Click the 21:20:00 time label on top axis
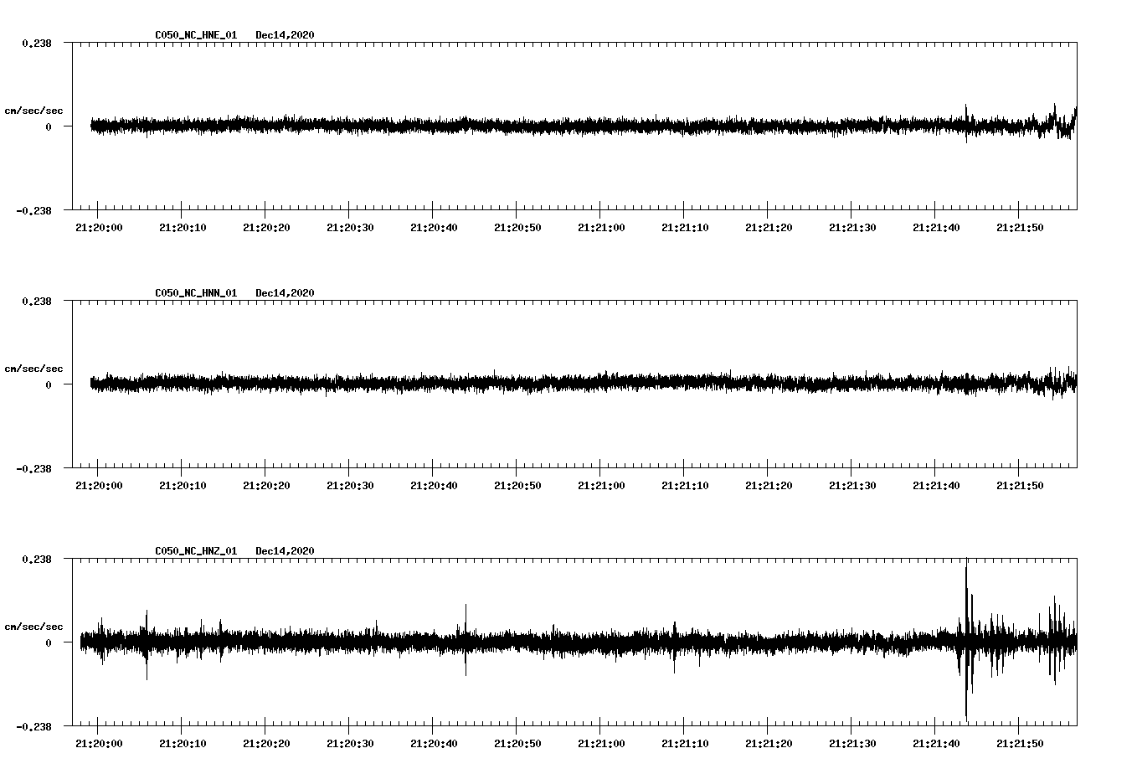The height and width of the screenshot is (774, 1137). (100, 225)
